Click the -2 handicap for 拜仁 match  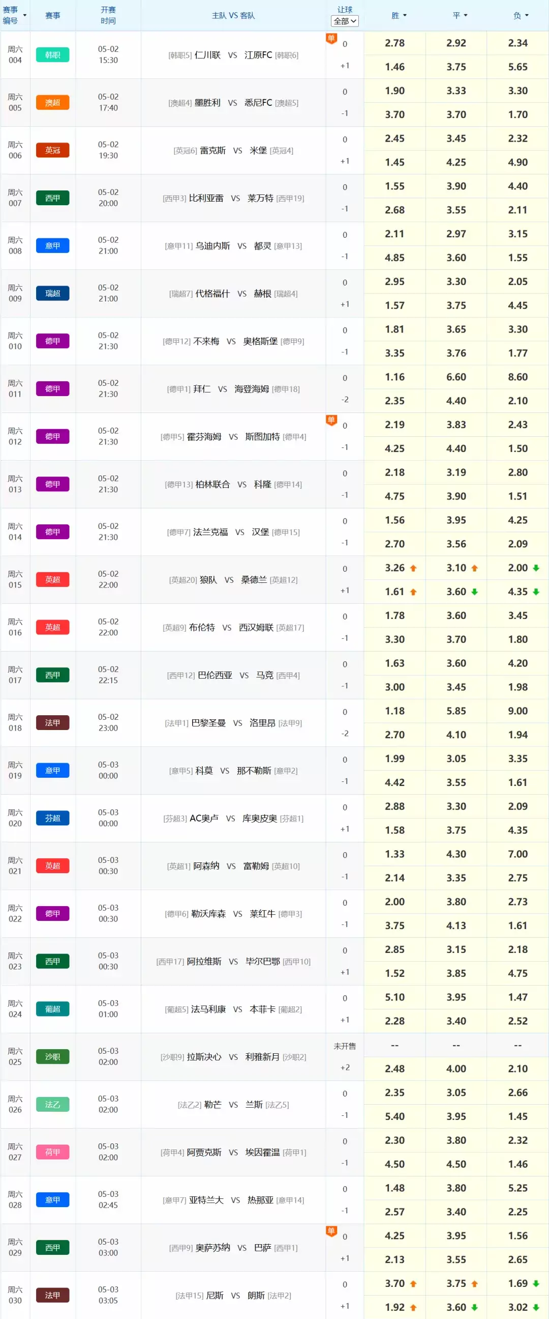(x=345, y=400)
